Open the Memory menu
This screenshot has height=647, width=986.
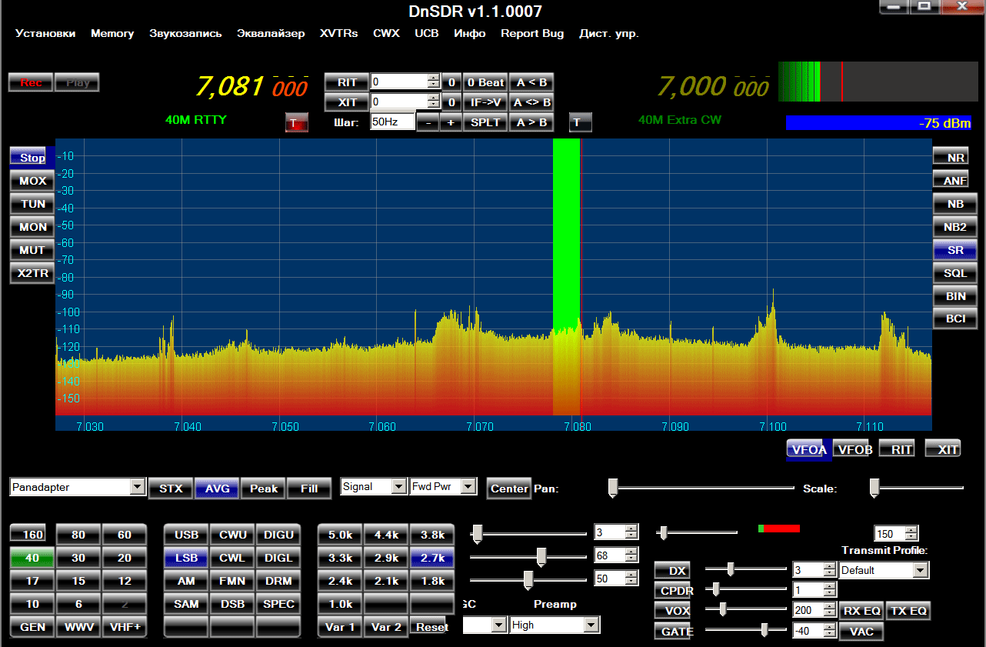tap(112, 33)
